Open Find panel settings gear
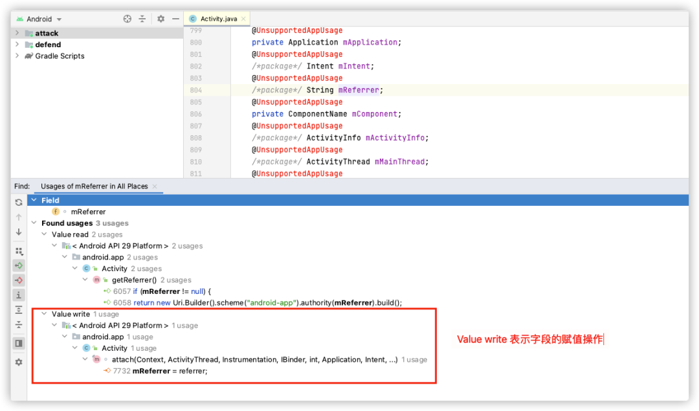Screen dimensions: 699x411 coord(19,362)
